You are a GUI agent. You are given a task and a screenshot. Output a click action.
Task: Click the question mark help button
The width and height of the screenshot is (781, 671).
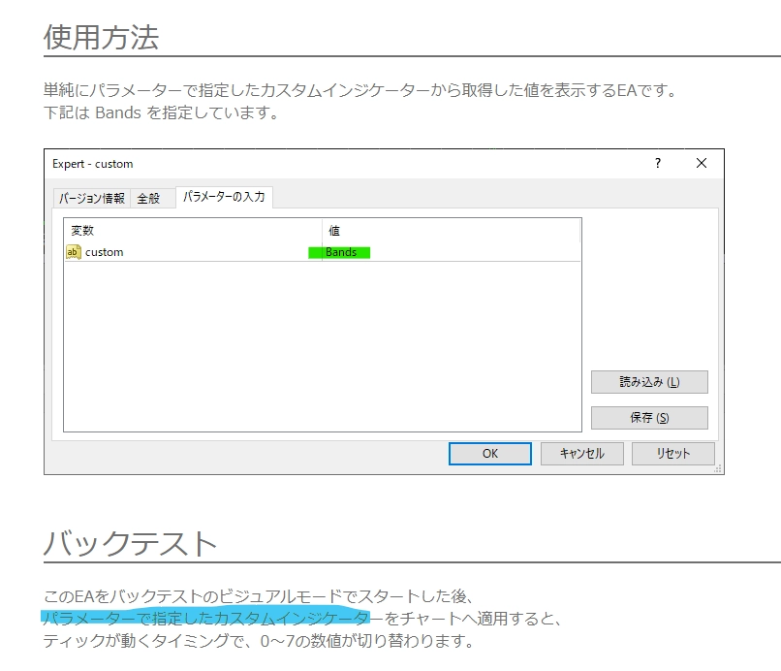tap(658, 164)
